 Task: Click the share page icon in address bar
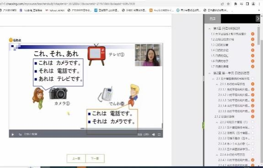point(222,4)
